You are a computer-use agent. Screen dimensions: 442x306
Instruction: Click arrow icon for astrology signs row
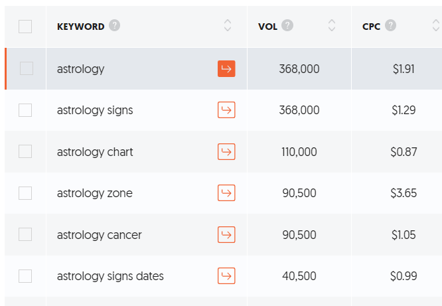click(226, 110)
